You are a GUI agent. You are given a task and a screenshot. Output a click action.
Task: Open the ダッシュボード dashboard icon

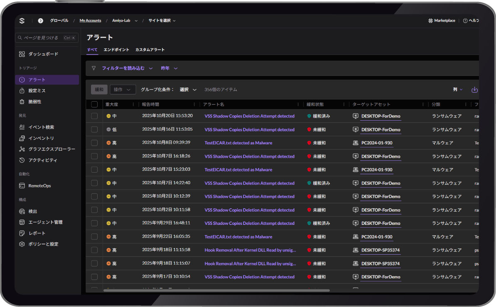[22, 54]
